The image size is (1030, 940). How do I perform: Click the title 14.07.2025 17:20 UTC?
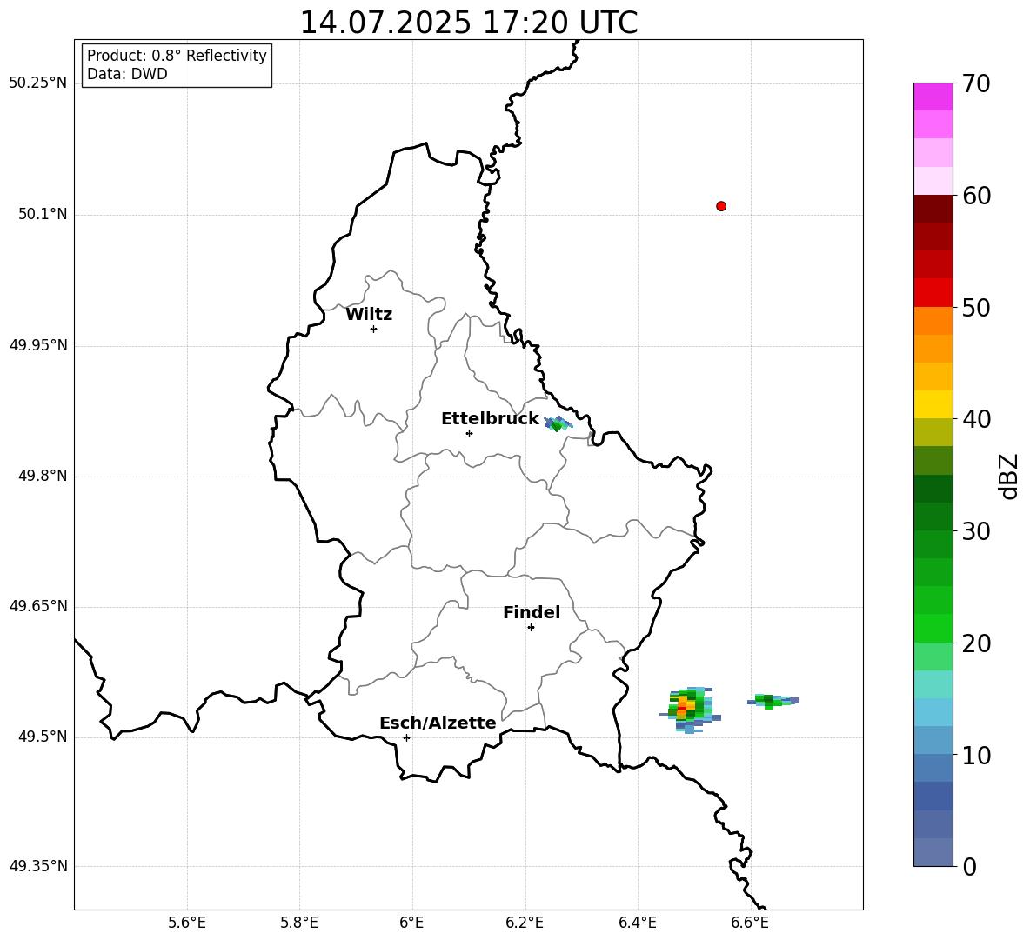469,23
